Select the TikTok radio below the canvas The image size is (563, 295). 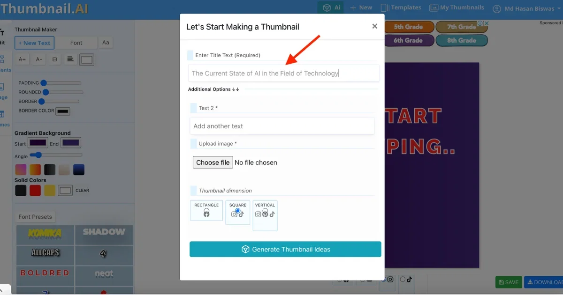[402, 279]
